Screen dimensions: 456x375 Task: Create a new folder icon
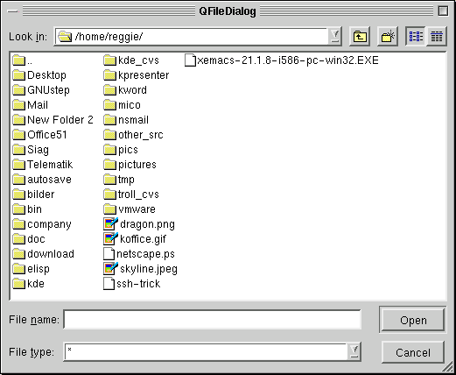[x=388, y=37]
